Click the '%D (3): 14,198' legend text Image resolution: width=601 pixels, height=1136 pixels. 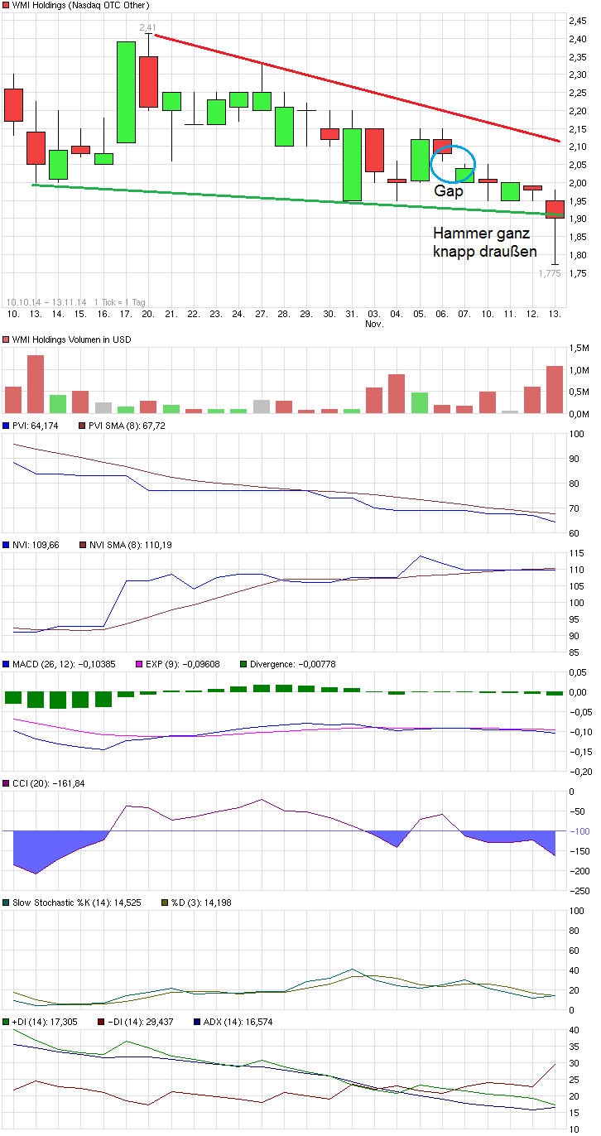pyautogui.click(x=202, y=903)
